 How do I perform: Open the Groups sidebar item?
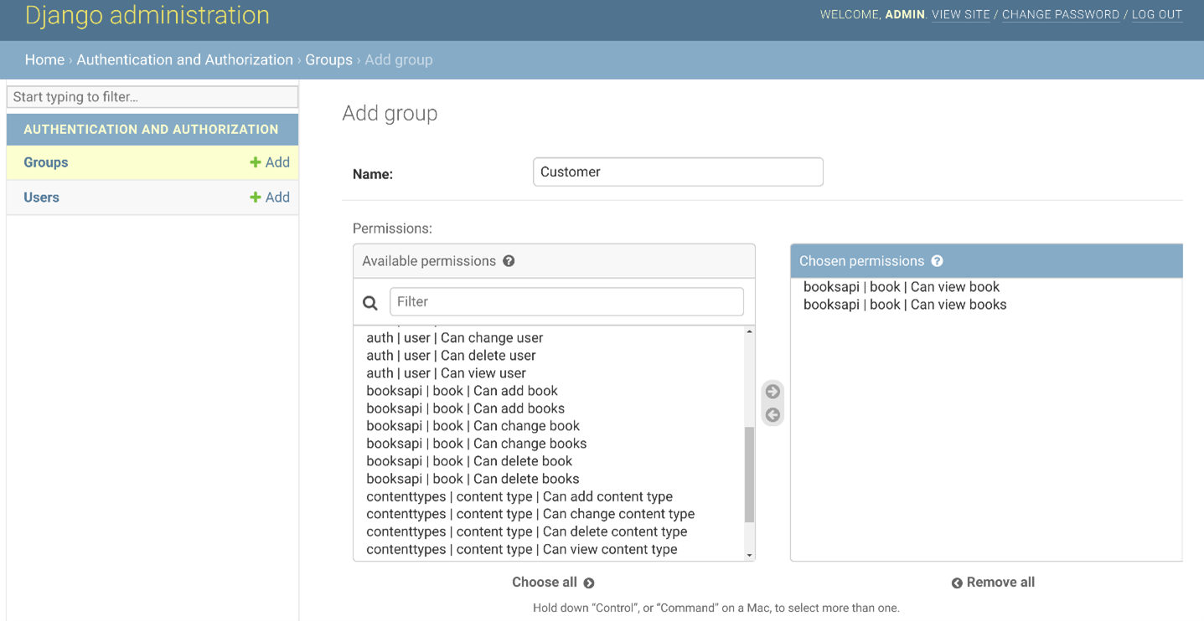pos(46,162)
